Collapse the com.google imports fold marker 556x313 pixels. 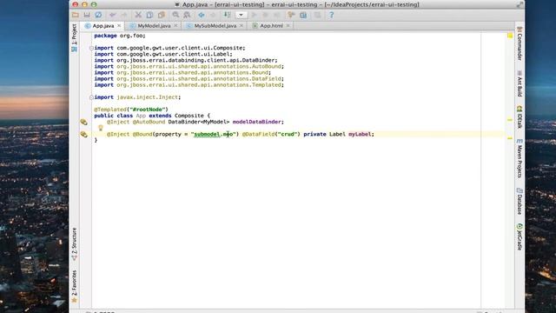91,48
